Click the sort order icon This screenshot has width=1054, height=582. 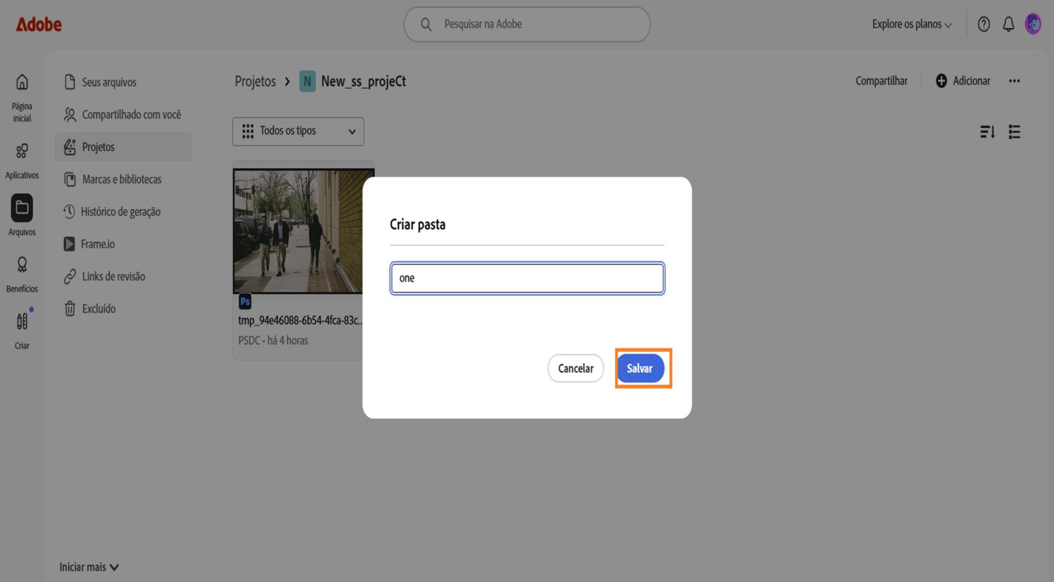click(x=987, y=132)
